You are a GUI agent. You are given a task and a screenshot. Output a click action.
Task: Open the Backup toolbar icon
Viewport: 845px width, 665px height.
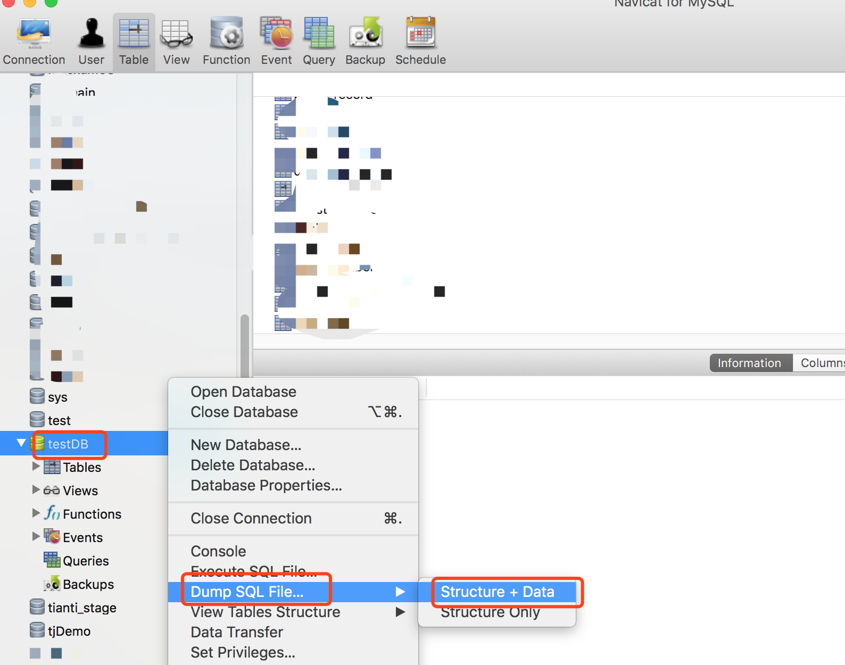click(x=366, y=33)
